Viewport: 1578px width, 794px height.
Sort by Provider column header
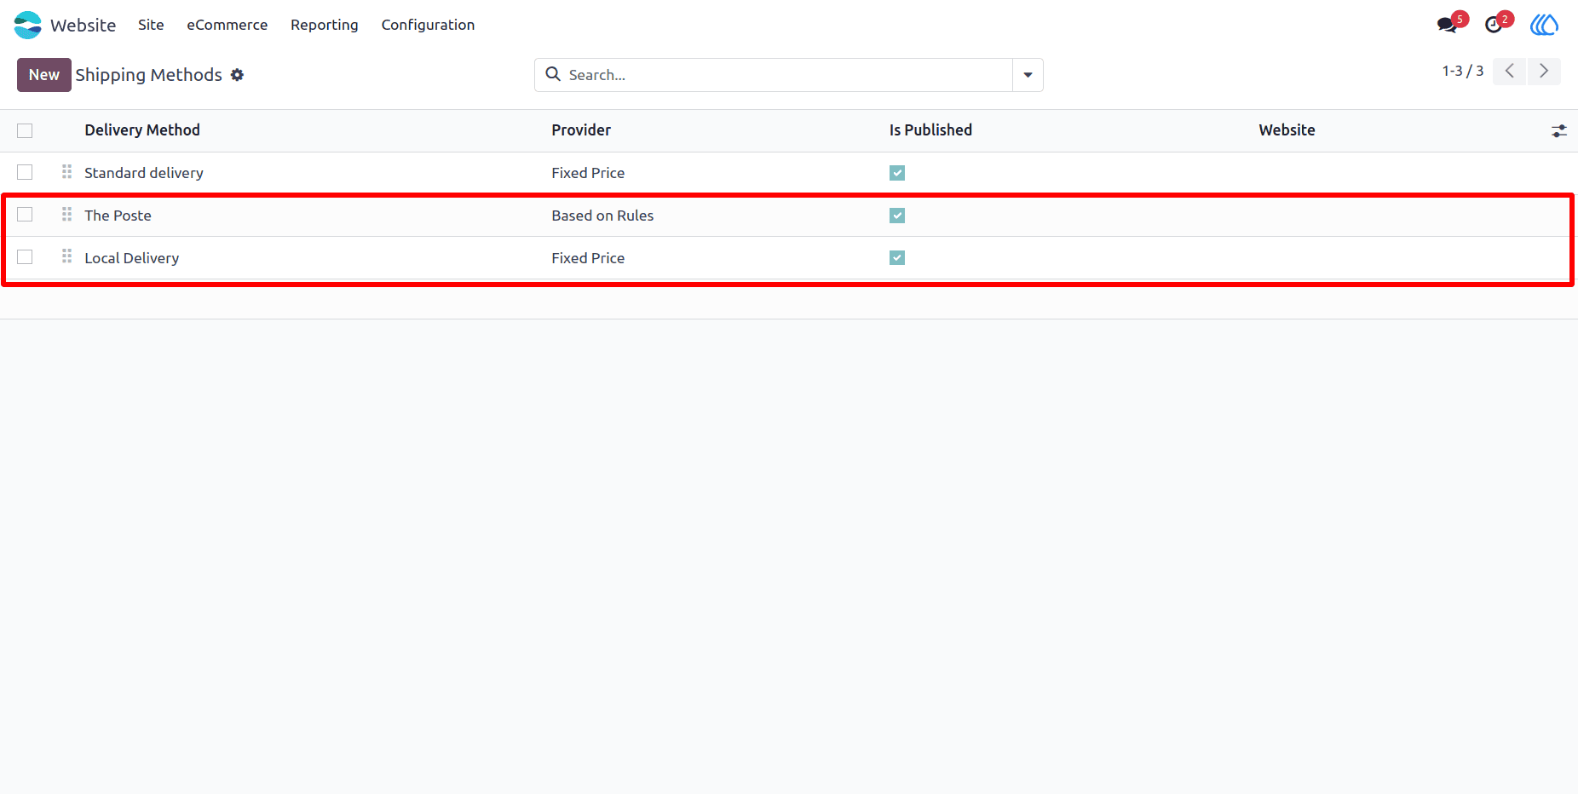coord(581,129)
